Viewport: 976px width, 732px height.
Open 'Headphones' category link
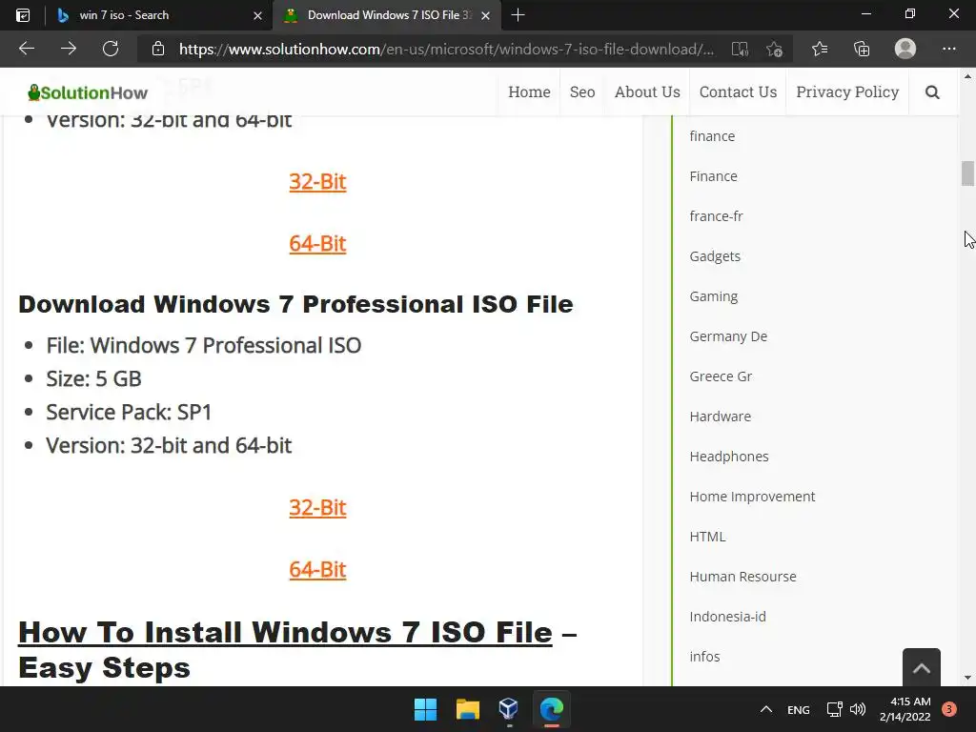point(729,457)
